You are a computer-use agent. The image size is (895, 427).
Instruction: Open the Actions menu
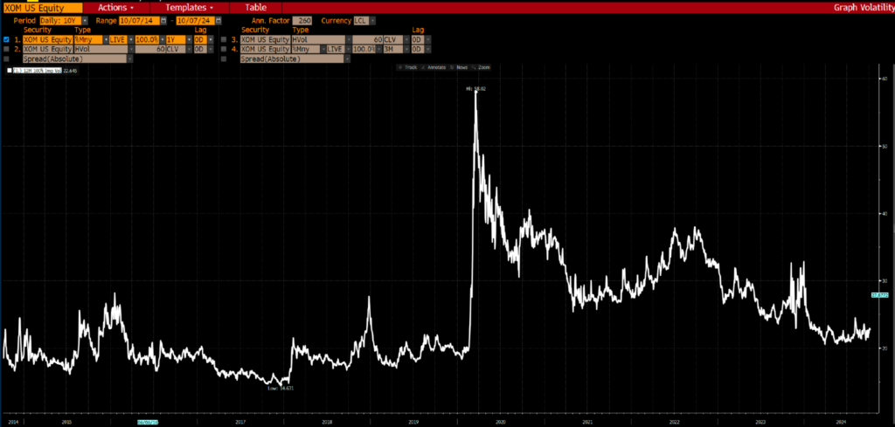pyautogui.click(x=115, y=6)
